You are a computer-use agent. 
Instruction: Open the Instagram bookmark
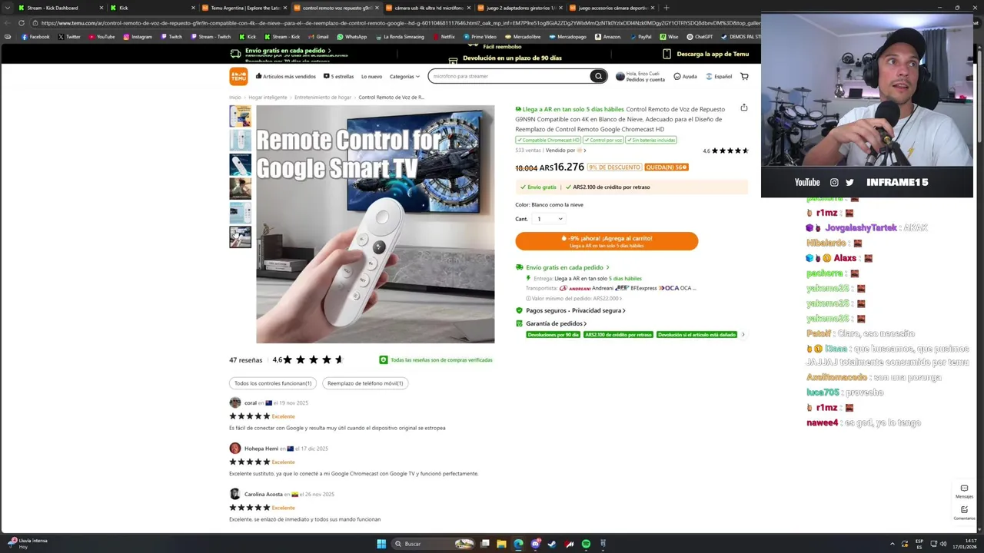[138, 36]
